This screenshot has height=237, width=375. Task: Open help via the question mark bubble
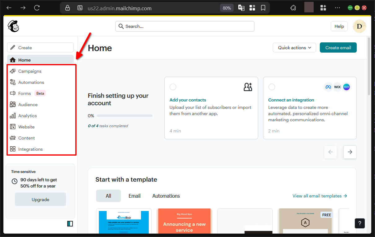pyautogui.click(x=360, y=223)
